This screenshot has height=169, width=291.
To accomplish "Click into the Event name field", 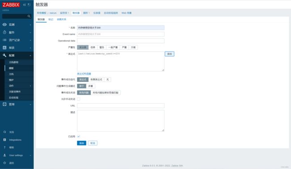I will [x=120, y=34].
